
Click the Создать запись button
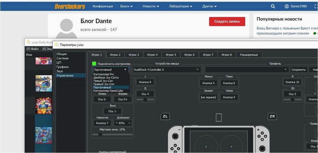point(227,22)
